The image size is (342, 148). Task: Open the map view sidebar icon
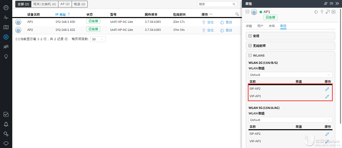tap(6, 27)
